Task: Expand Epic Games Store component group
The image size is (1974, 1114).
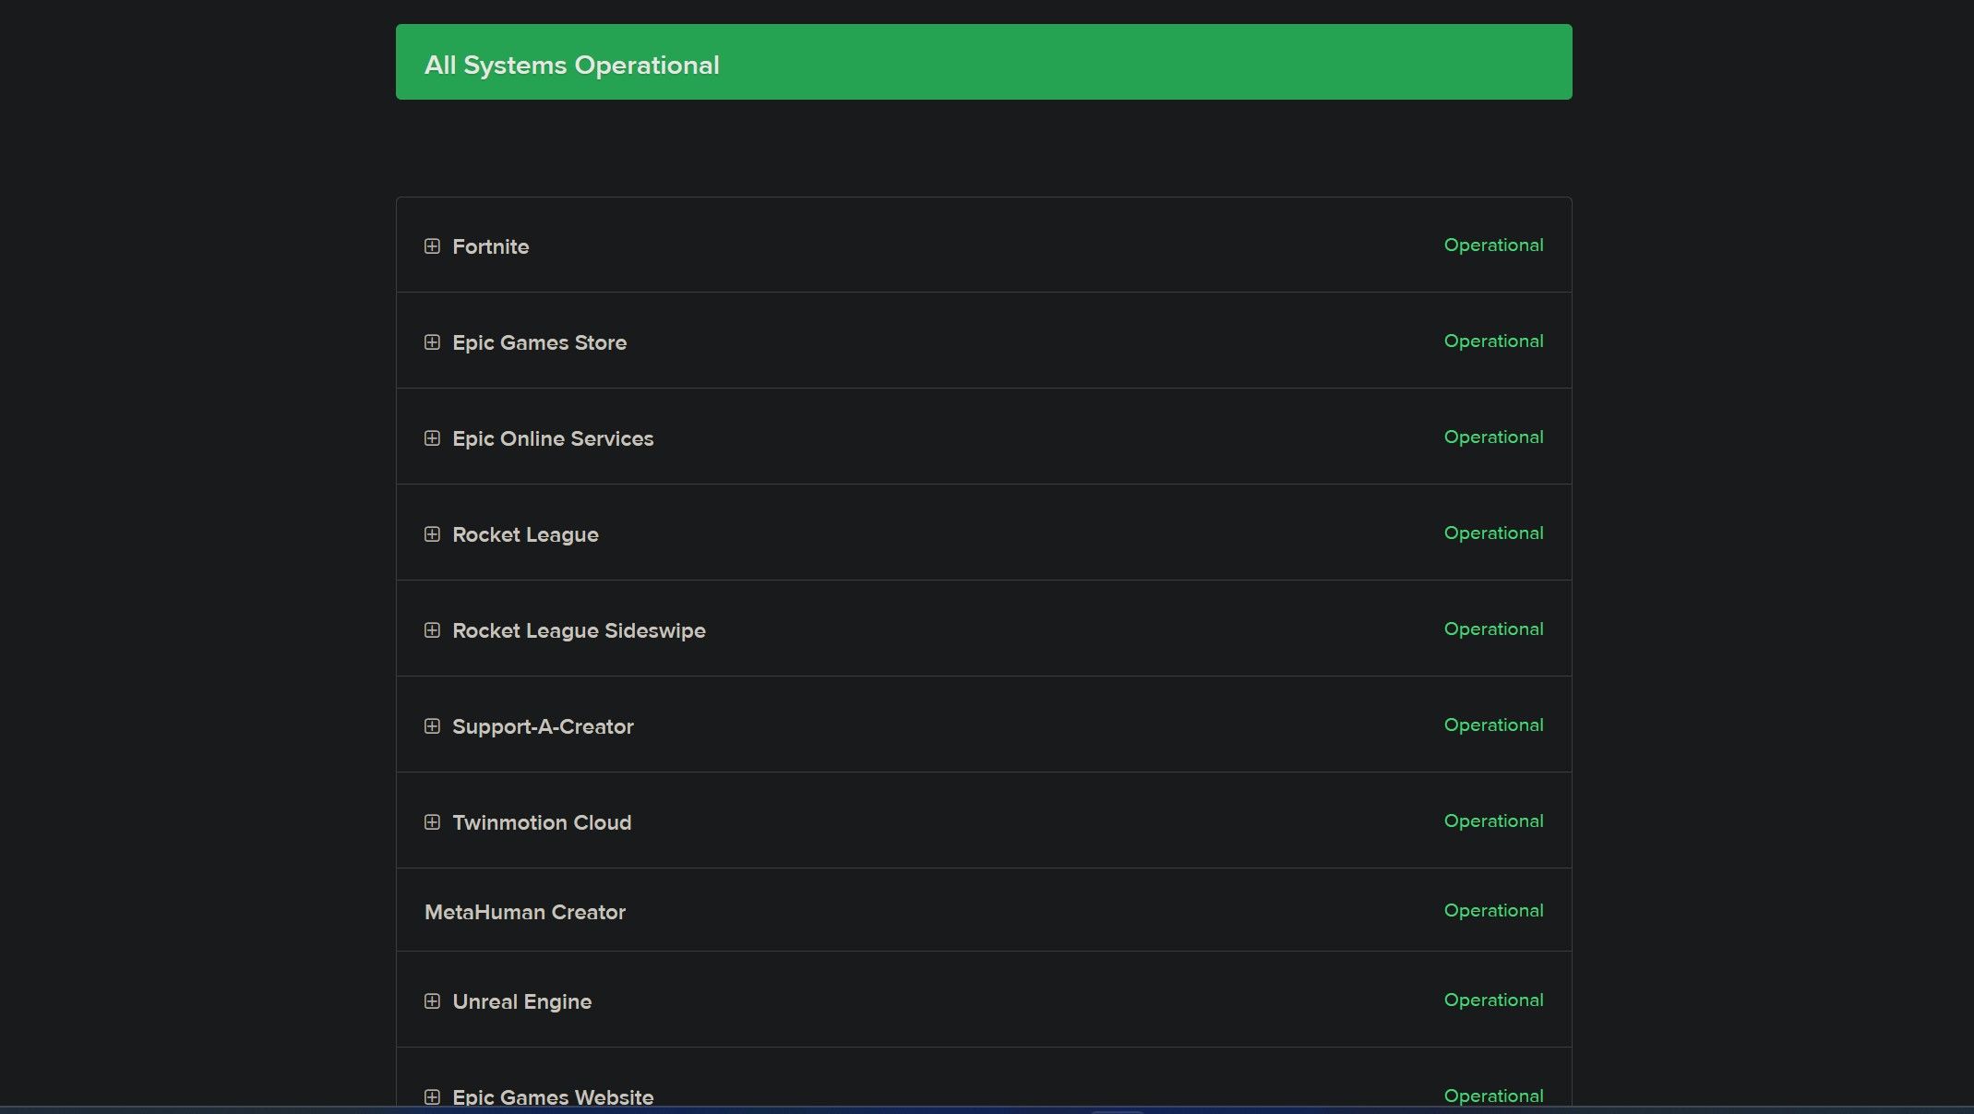Action: coord(432,342)
